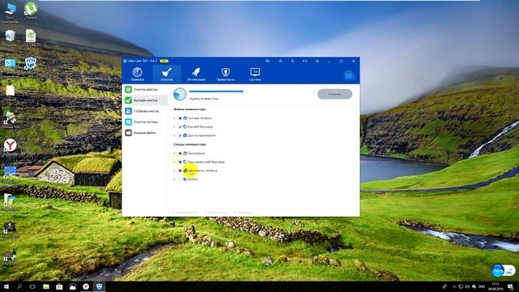519x292 pixels.
Task: Click the Файлы компьютера section heading
Action: tap(190, 109)
